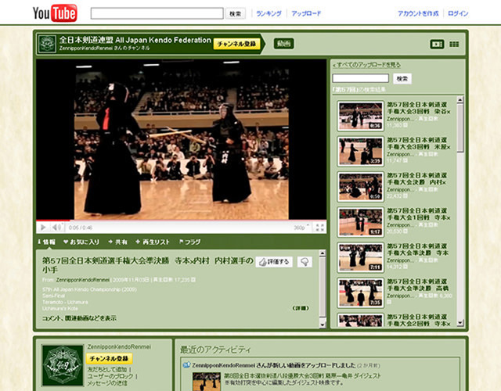Click the 評価する thumbs-up button
Screen dimensions: 501x391
click(x=274, y=262)
